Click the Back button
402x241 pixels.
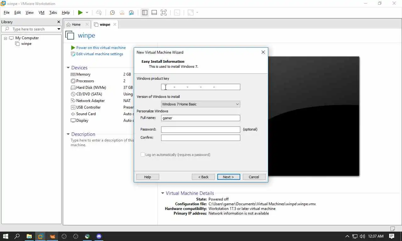(203, 177)
